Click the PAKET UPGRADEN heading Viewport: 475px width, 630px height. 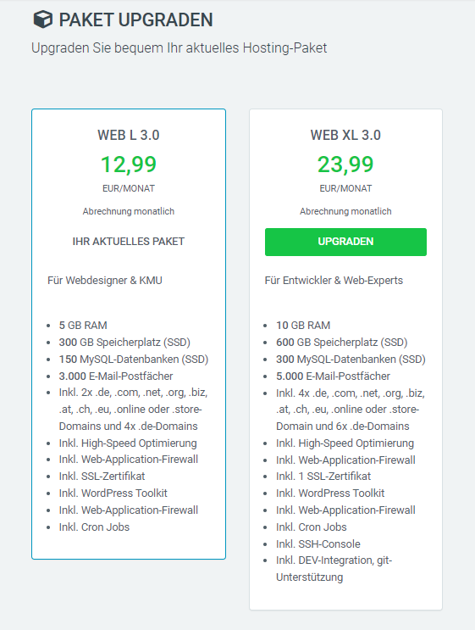pos(135,20)
